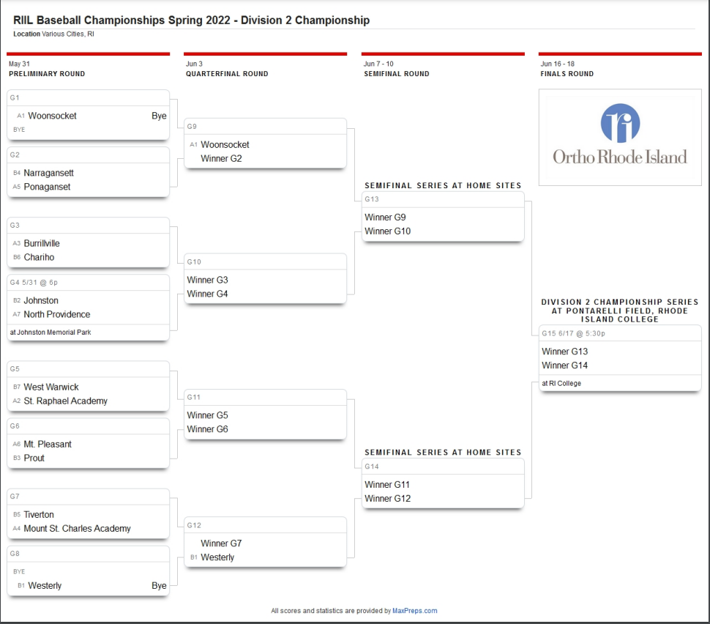Click Westerly in preliminary game G8

pyautogui.click(x=45, y=586)
